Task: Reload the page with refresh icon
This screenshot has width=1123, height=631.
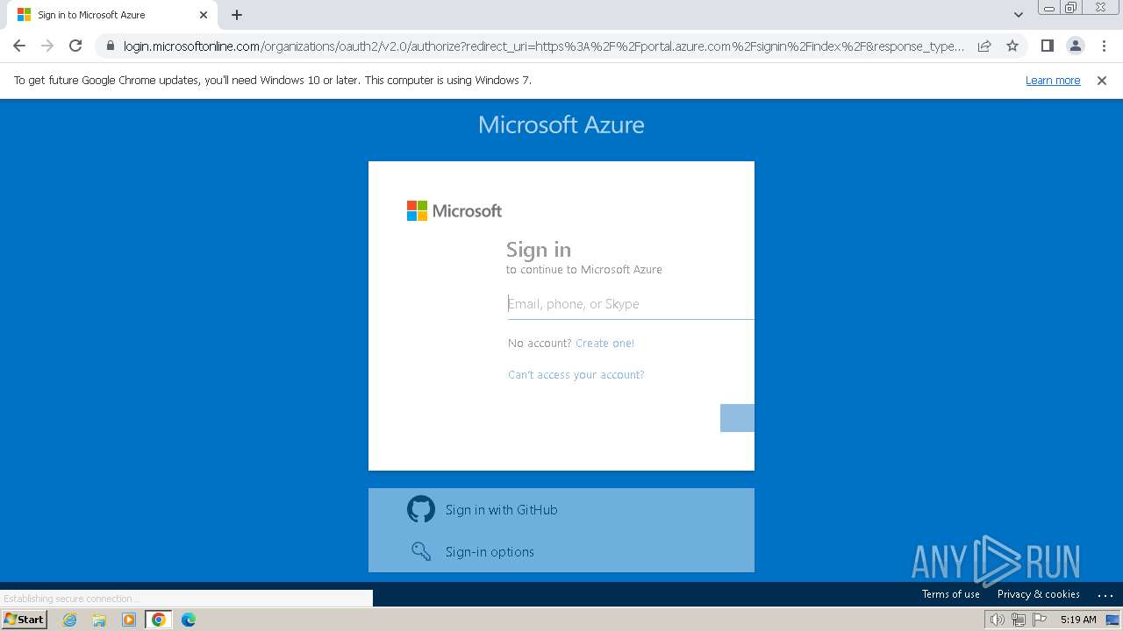Action: tap(75, 46)
